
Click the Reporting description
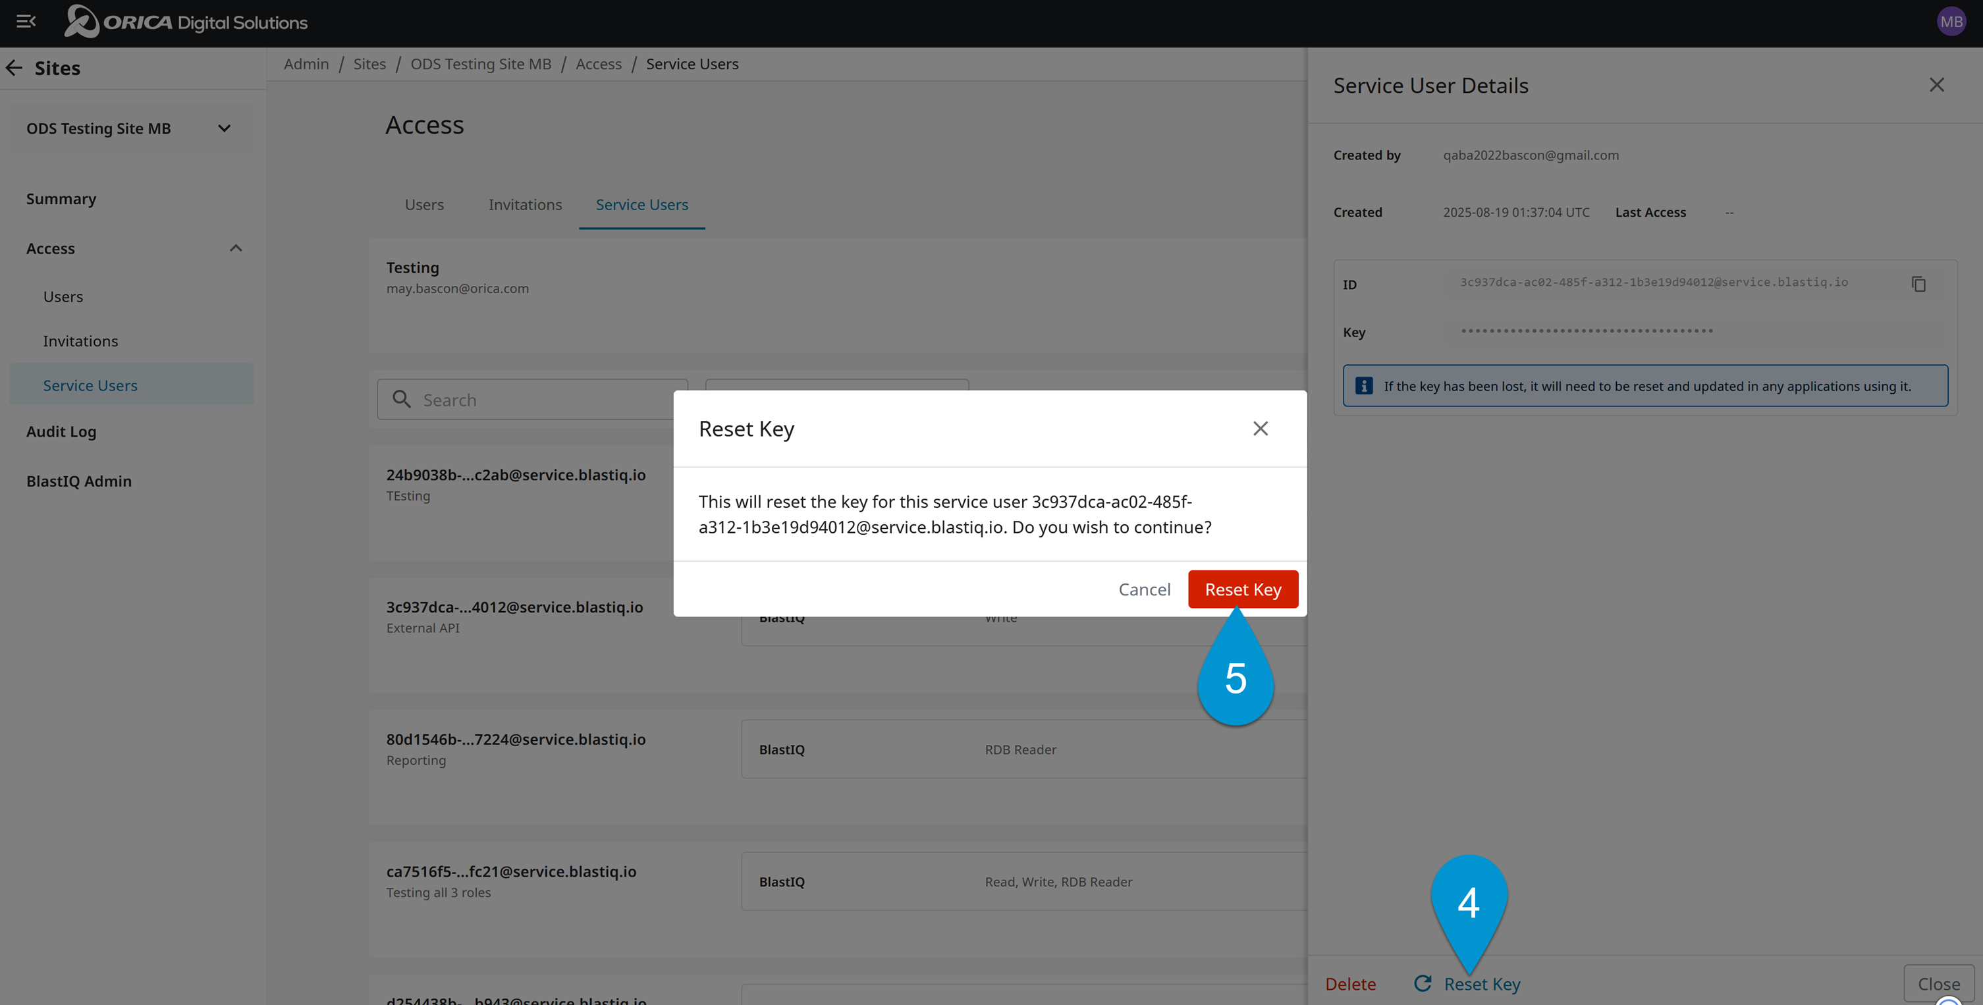(x=416, y=760)
